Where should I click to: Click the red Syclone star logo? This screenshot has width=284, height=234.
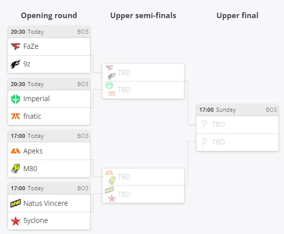click(x=16, y=221)
